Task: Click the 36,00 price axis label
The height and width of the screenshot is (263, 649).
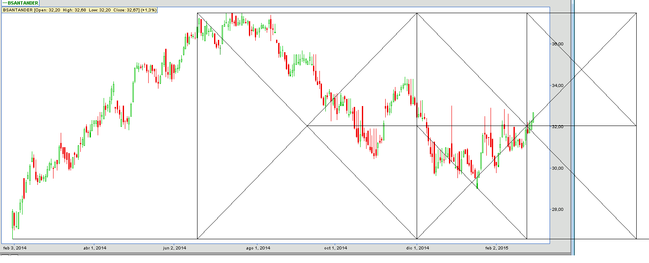Action: [x=558, y=44]
